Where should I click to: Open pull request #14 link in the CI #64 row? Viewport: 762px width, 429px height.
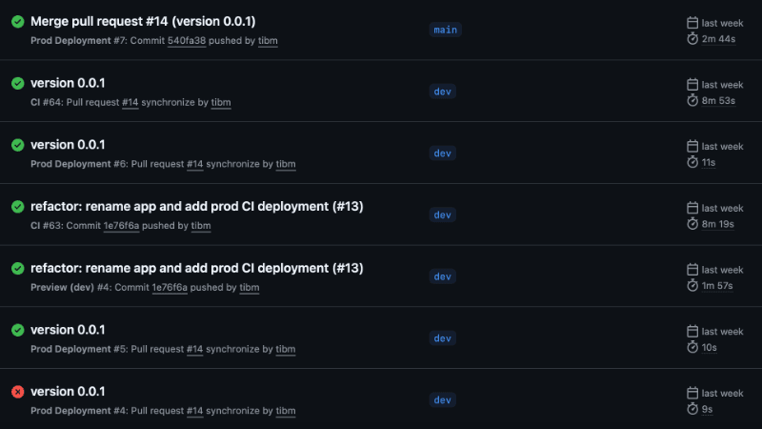tap(130, 102)
